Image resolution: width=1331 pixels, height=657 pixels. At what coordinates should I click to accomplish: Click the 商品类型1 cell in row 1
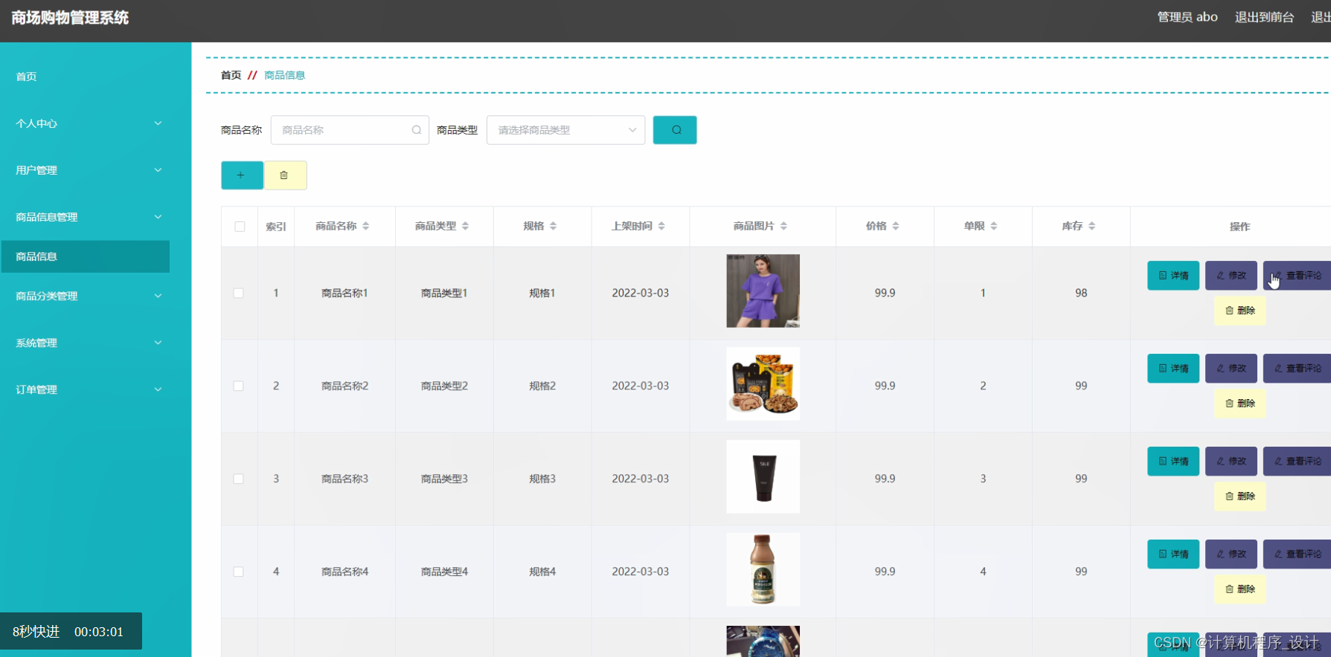[444, 294]
